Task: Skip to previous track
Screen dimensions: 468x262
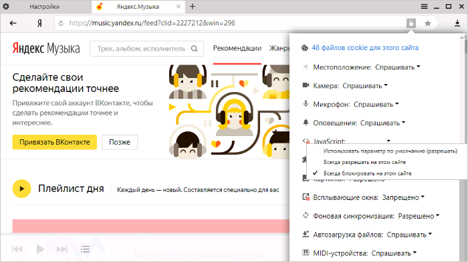Action: coord(17,249)
